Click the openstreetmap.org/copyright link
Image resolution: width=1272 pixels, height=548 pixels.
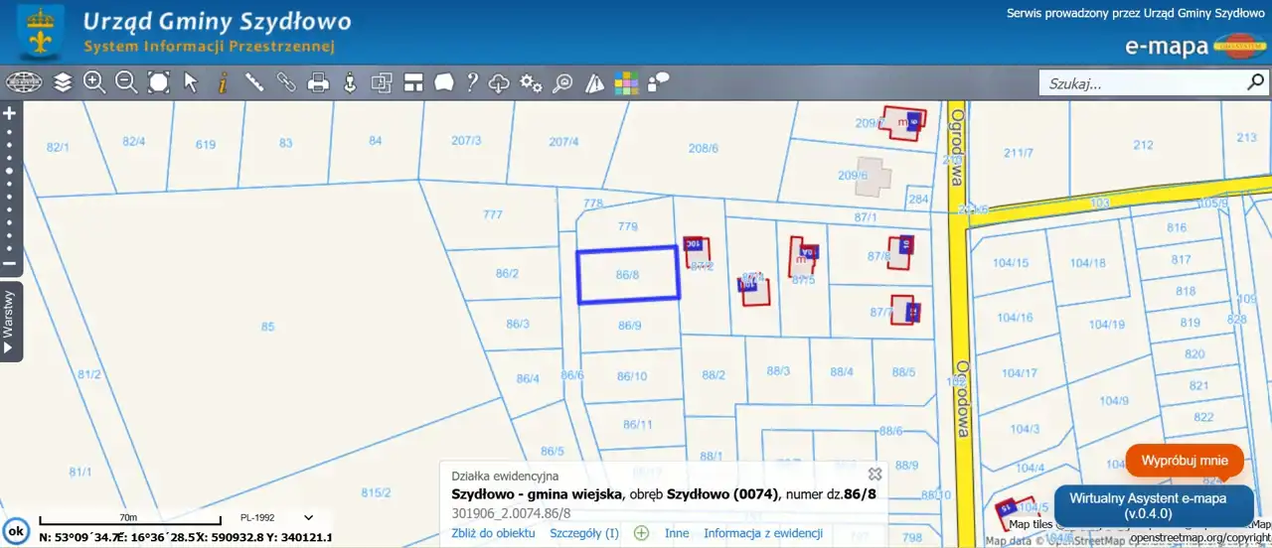1200,537
